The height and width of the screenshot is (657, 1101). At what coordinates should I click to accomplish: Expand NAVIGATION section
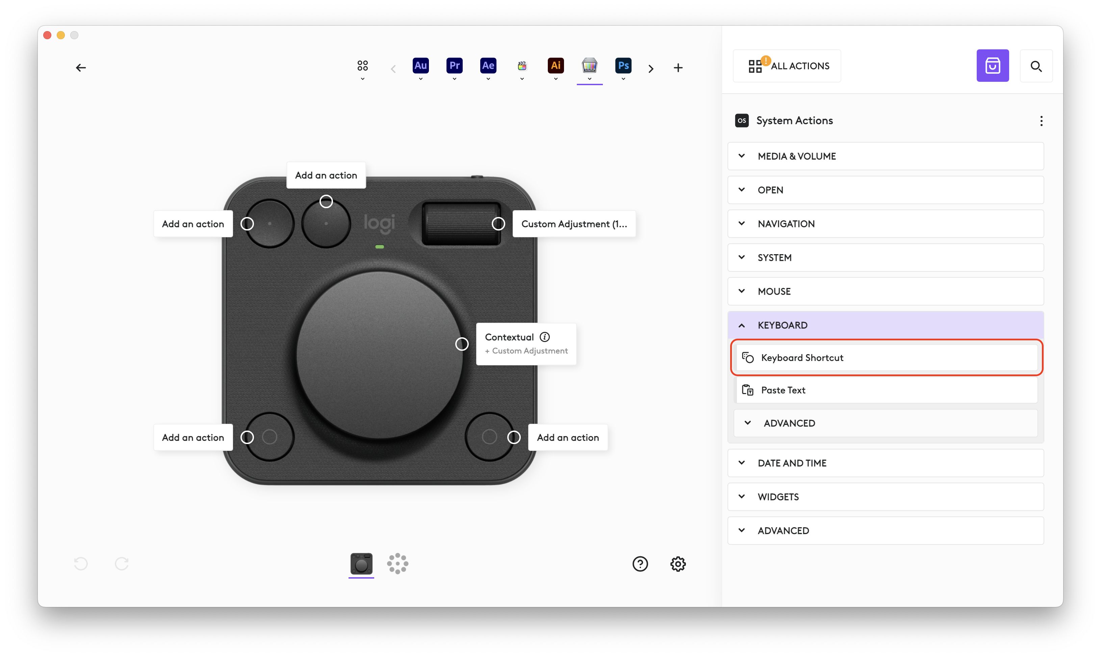pos(885,224)
